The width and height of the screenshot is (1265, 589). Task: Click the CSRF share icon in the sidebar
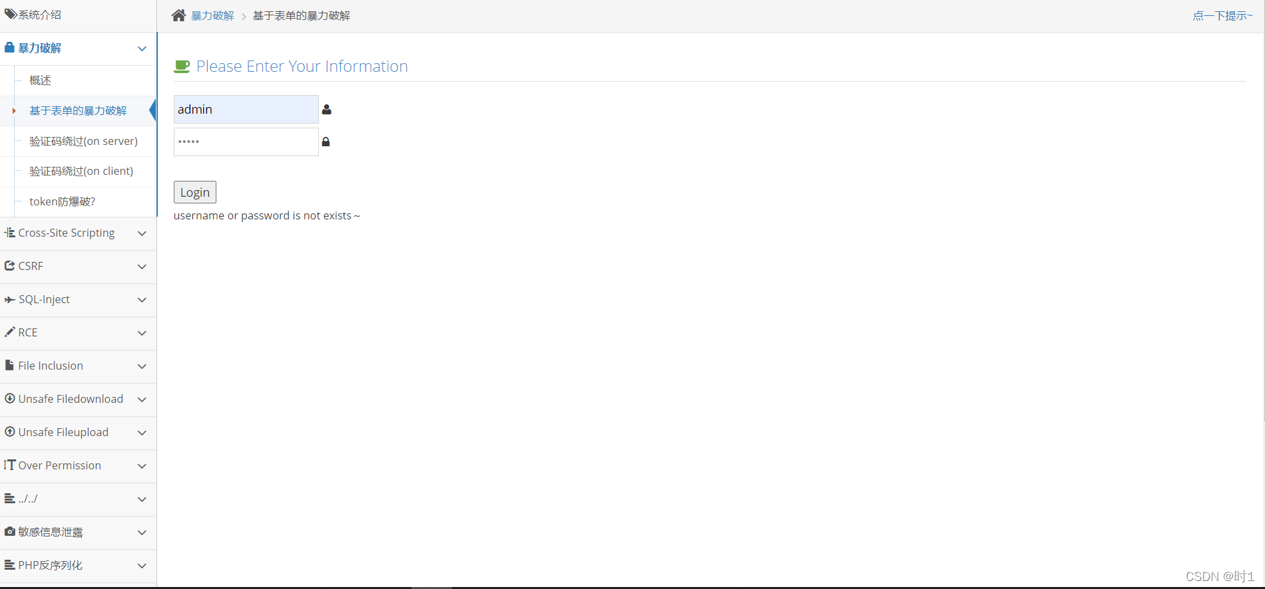9,266
